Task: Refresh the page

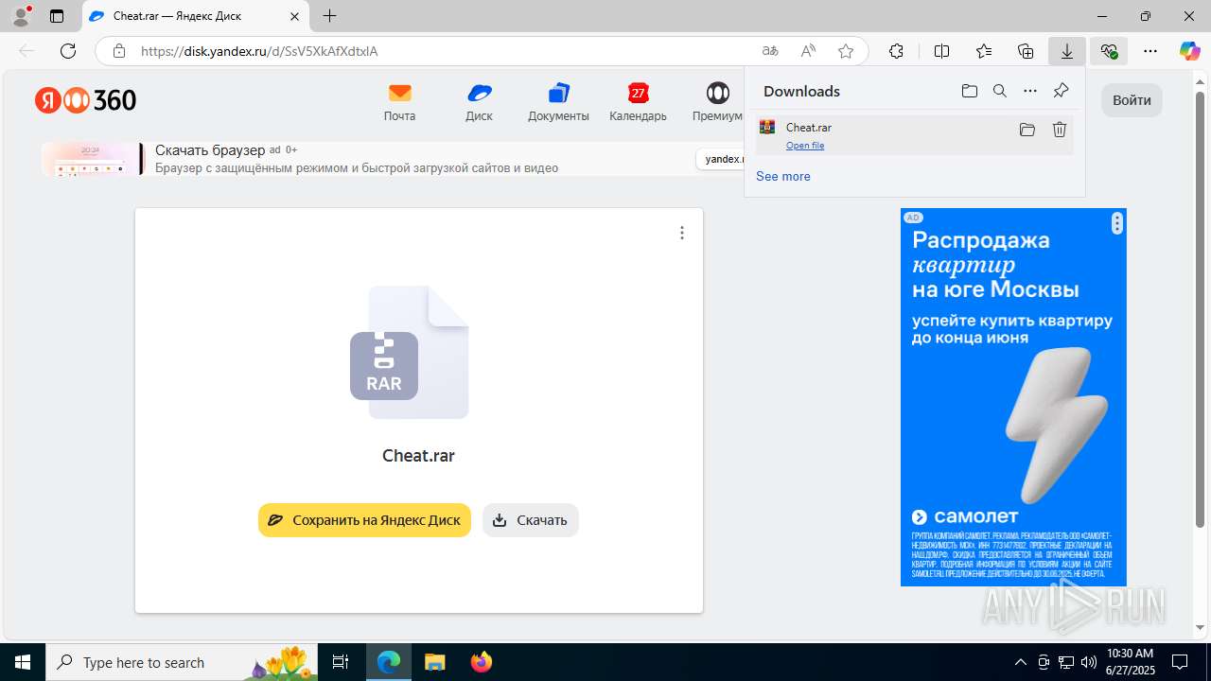Action: (x=68, y=51)
